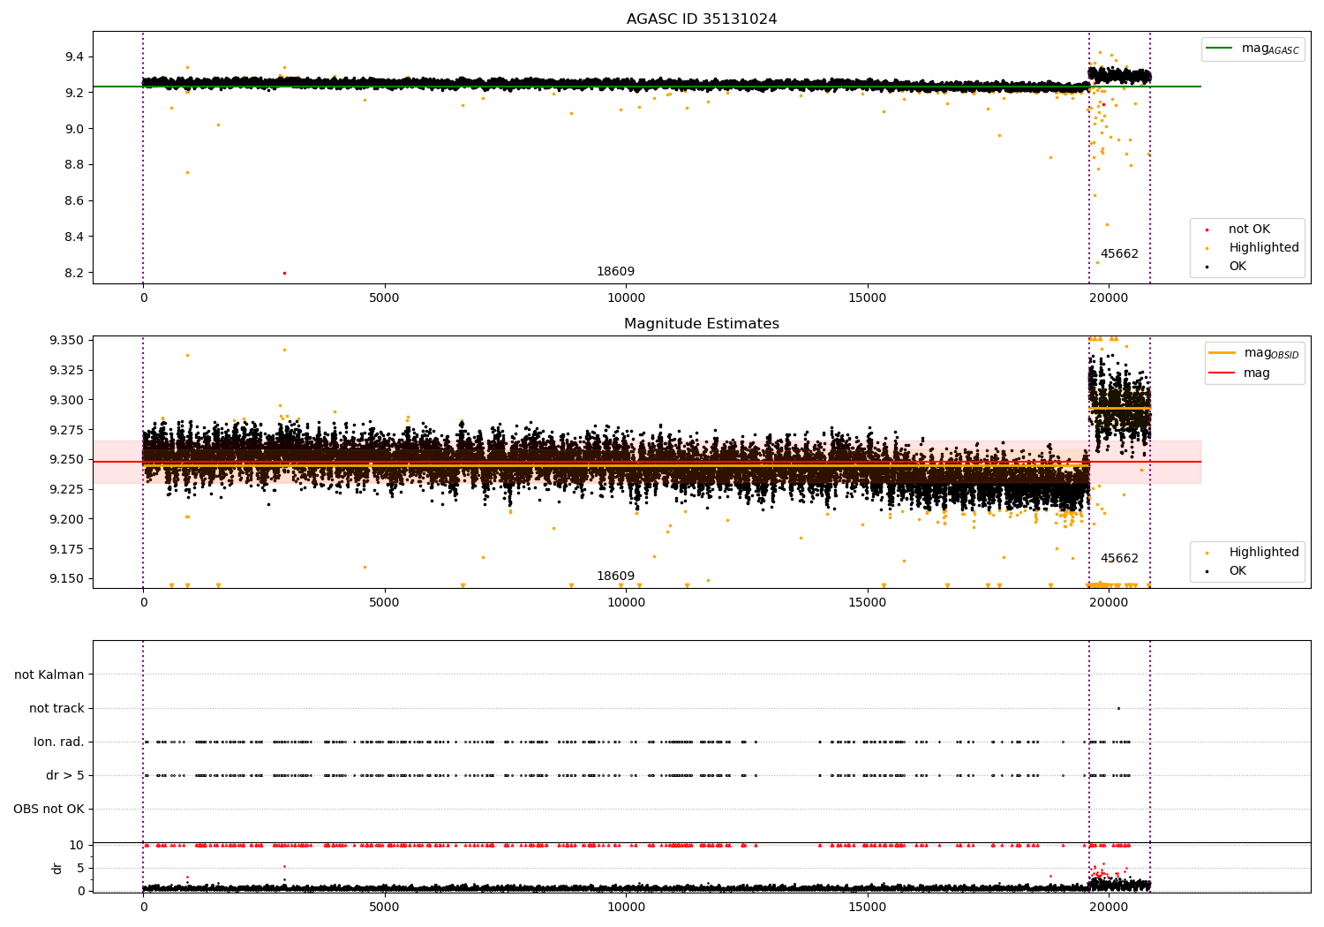Click the 'dr > 5' row label
The width and height of the screenshot is (1324, 927).
tap(65, 776)
